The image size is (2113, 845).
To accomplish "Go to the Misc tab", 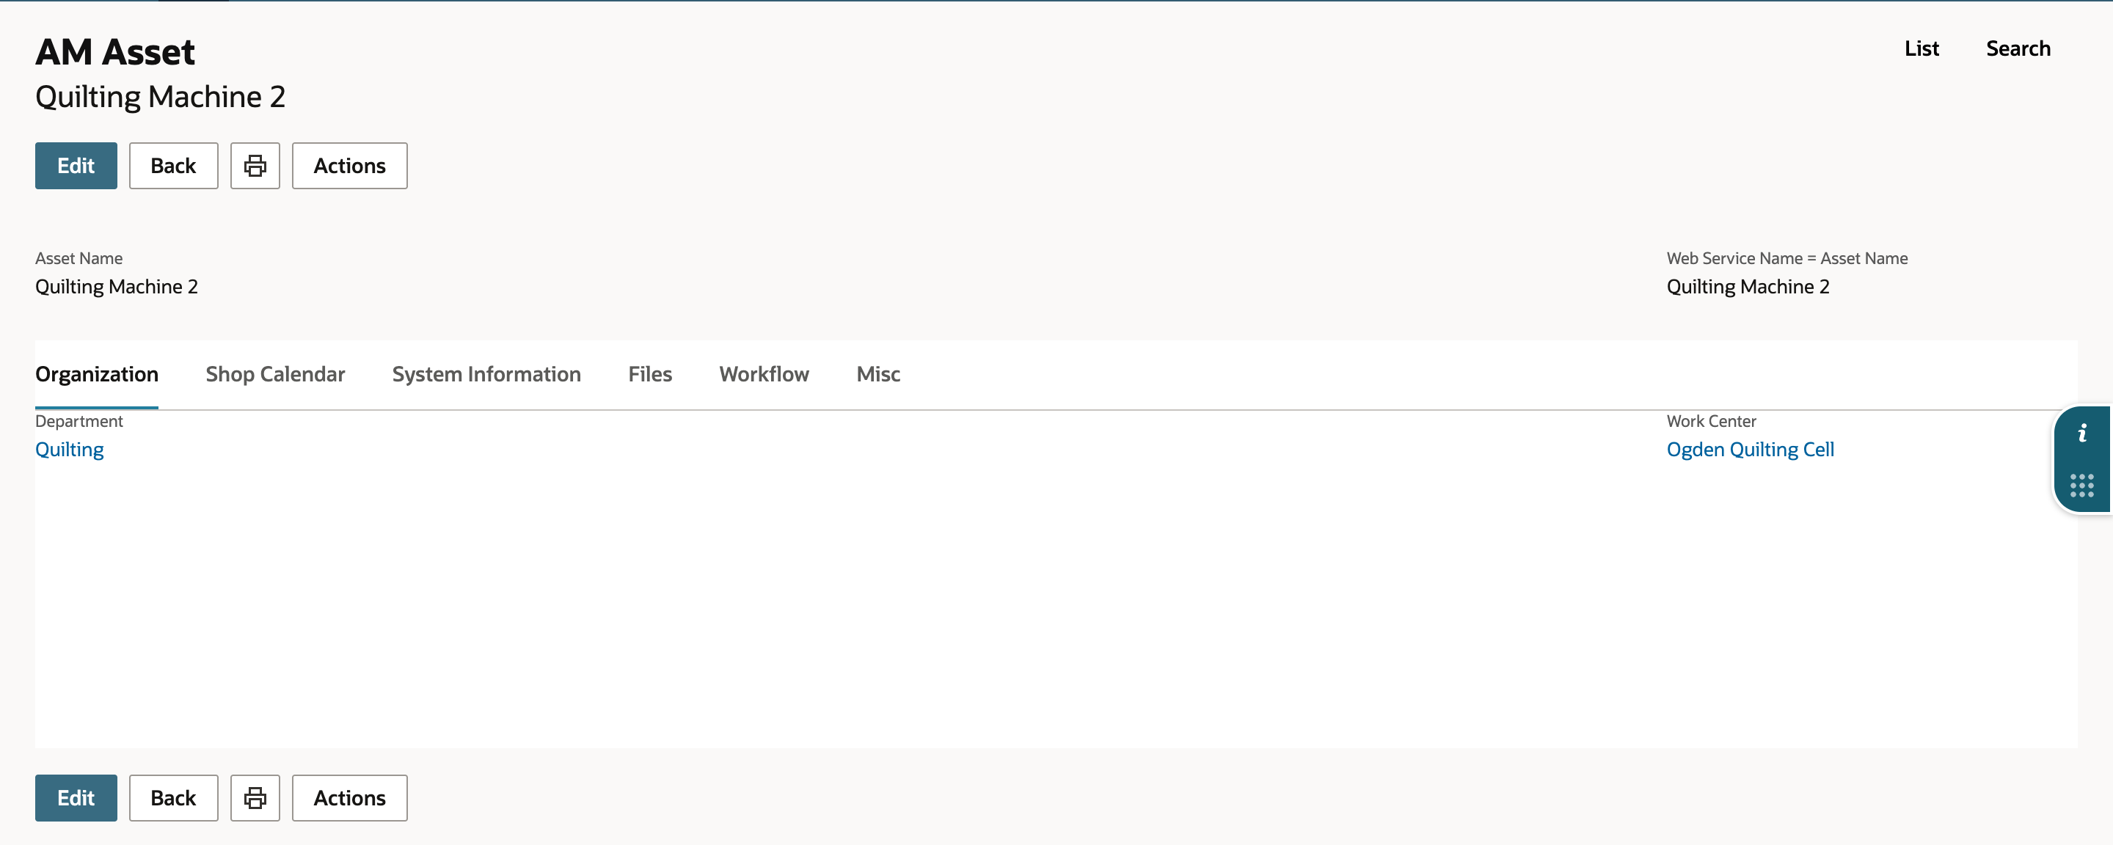I will (x=878, y=374).
